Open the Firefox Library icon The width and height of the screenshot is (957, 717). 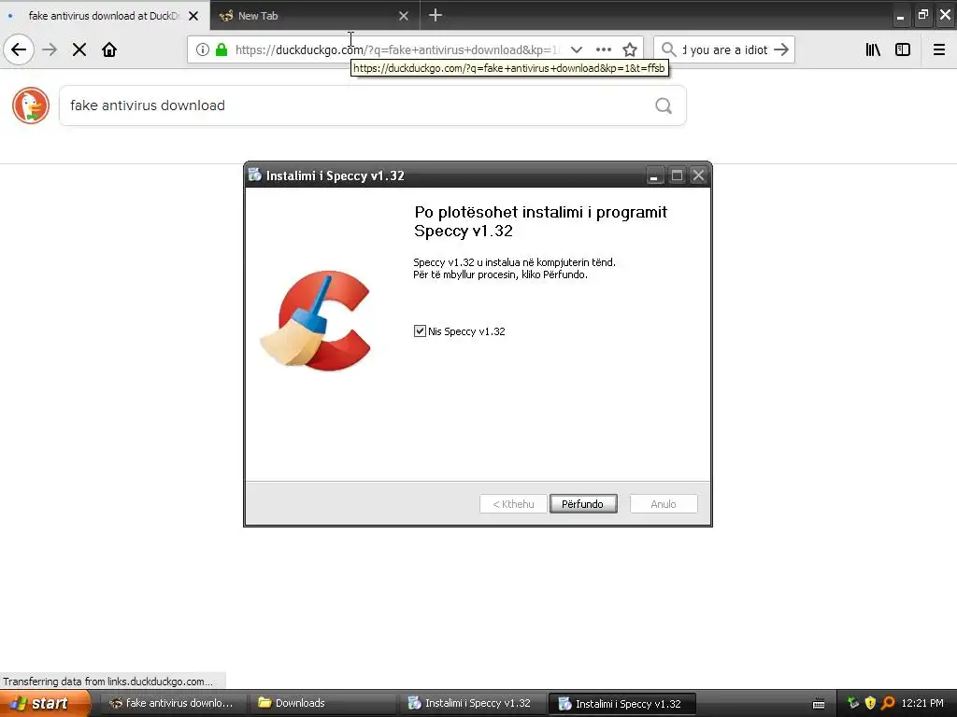pyautogui.click(x=873, y=49)
